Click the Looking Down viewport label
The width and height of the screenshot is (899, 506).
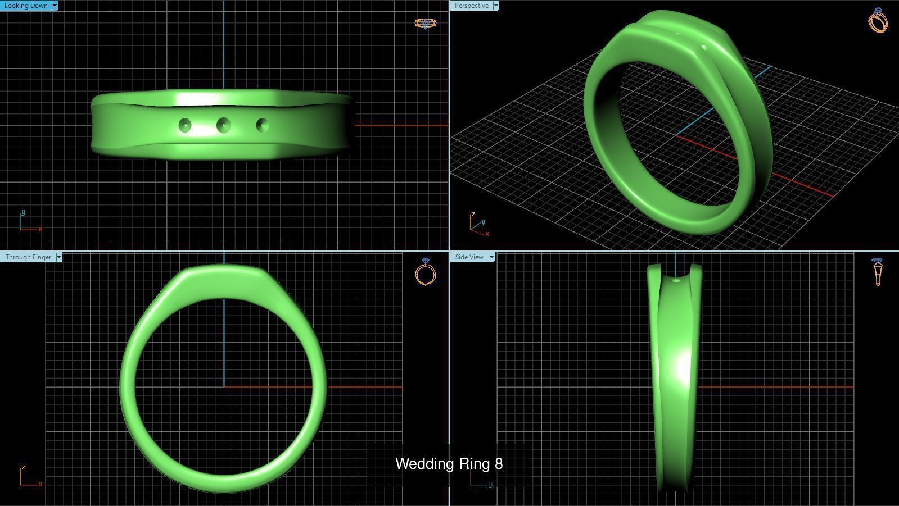(x=26, y=6)
